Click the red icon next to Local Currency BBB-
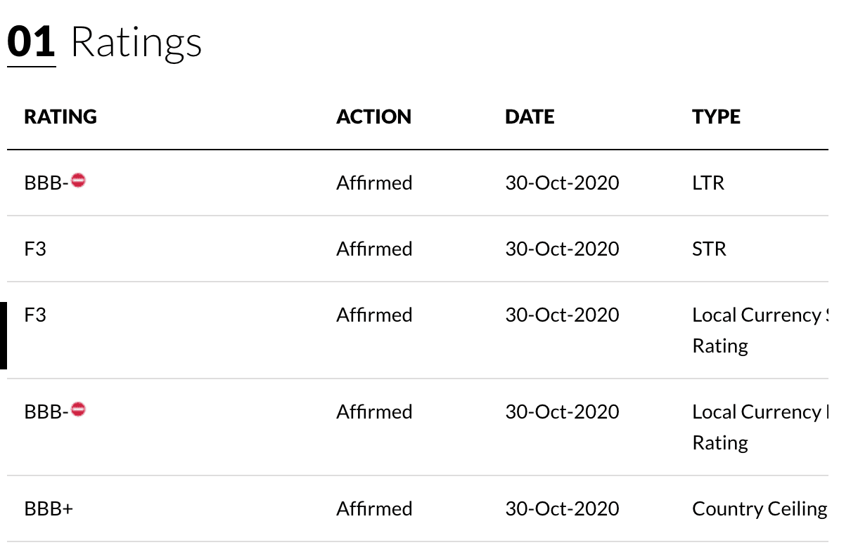The width and height of the screenshot is (858, 552). click(79, 409)
